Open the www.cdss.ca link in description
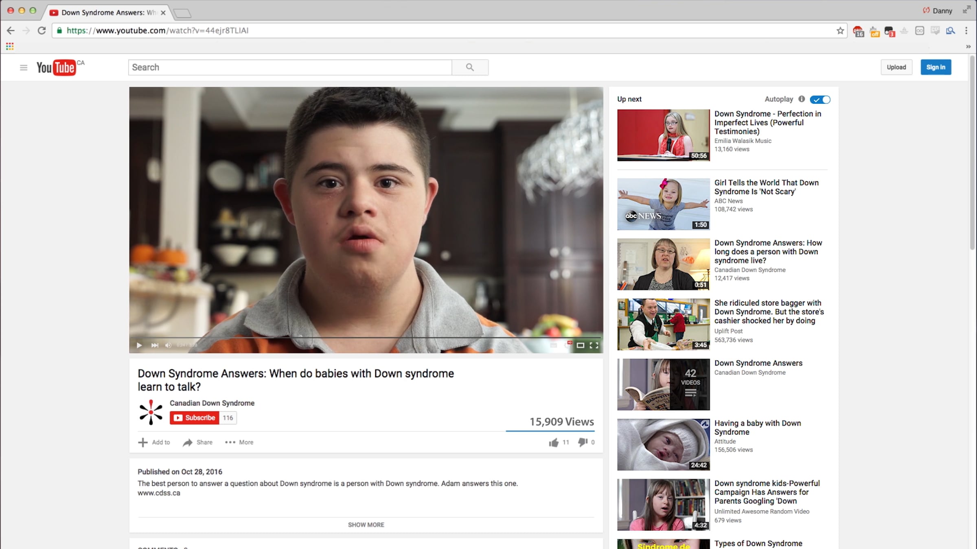977x549 pixels. point(159,493)
